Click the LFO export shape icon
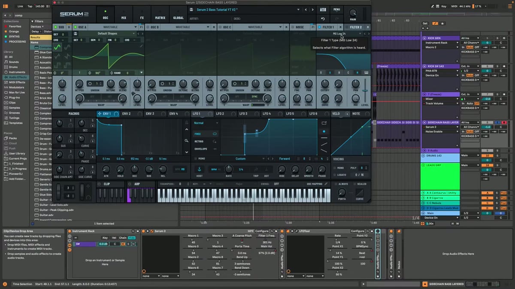Viewport: 515px width, 289px height. pyautogui.click(x=324, y=123)
